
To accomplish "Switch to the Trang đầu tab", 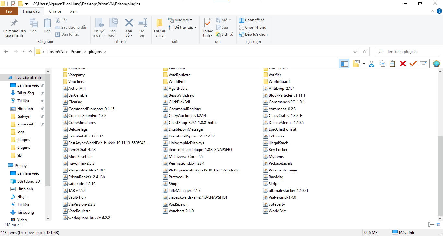I will tap(31, 11).
